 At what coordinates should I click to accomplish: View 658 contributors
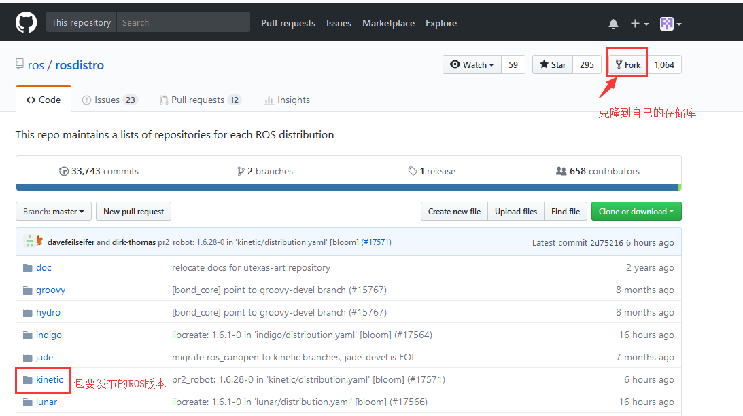598,171
